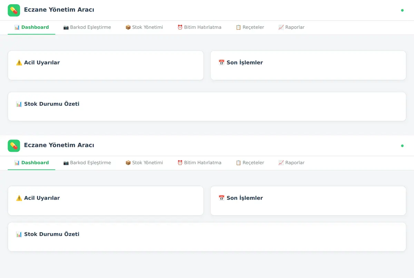Click the green pill logo in the upper header

coord(14,10)
